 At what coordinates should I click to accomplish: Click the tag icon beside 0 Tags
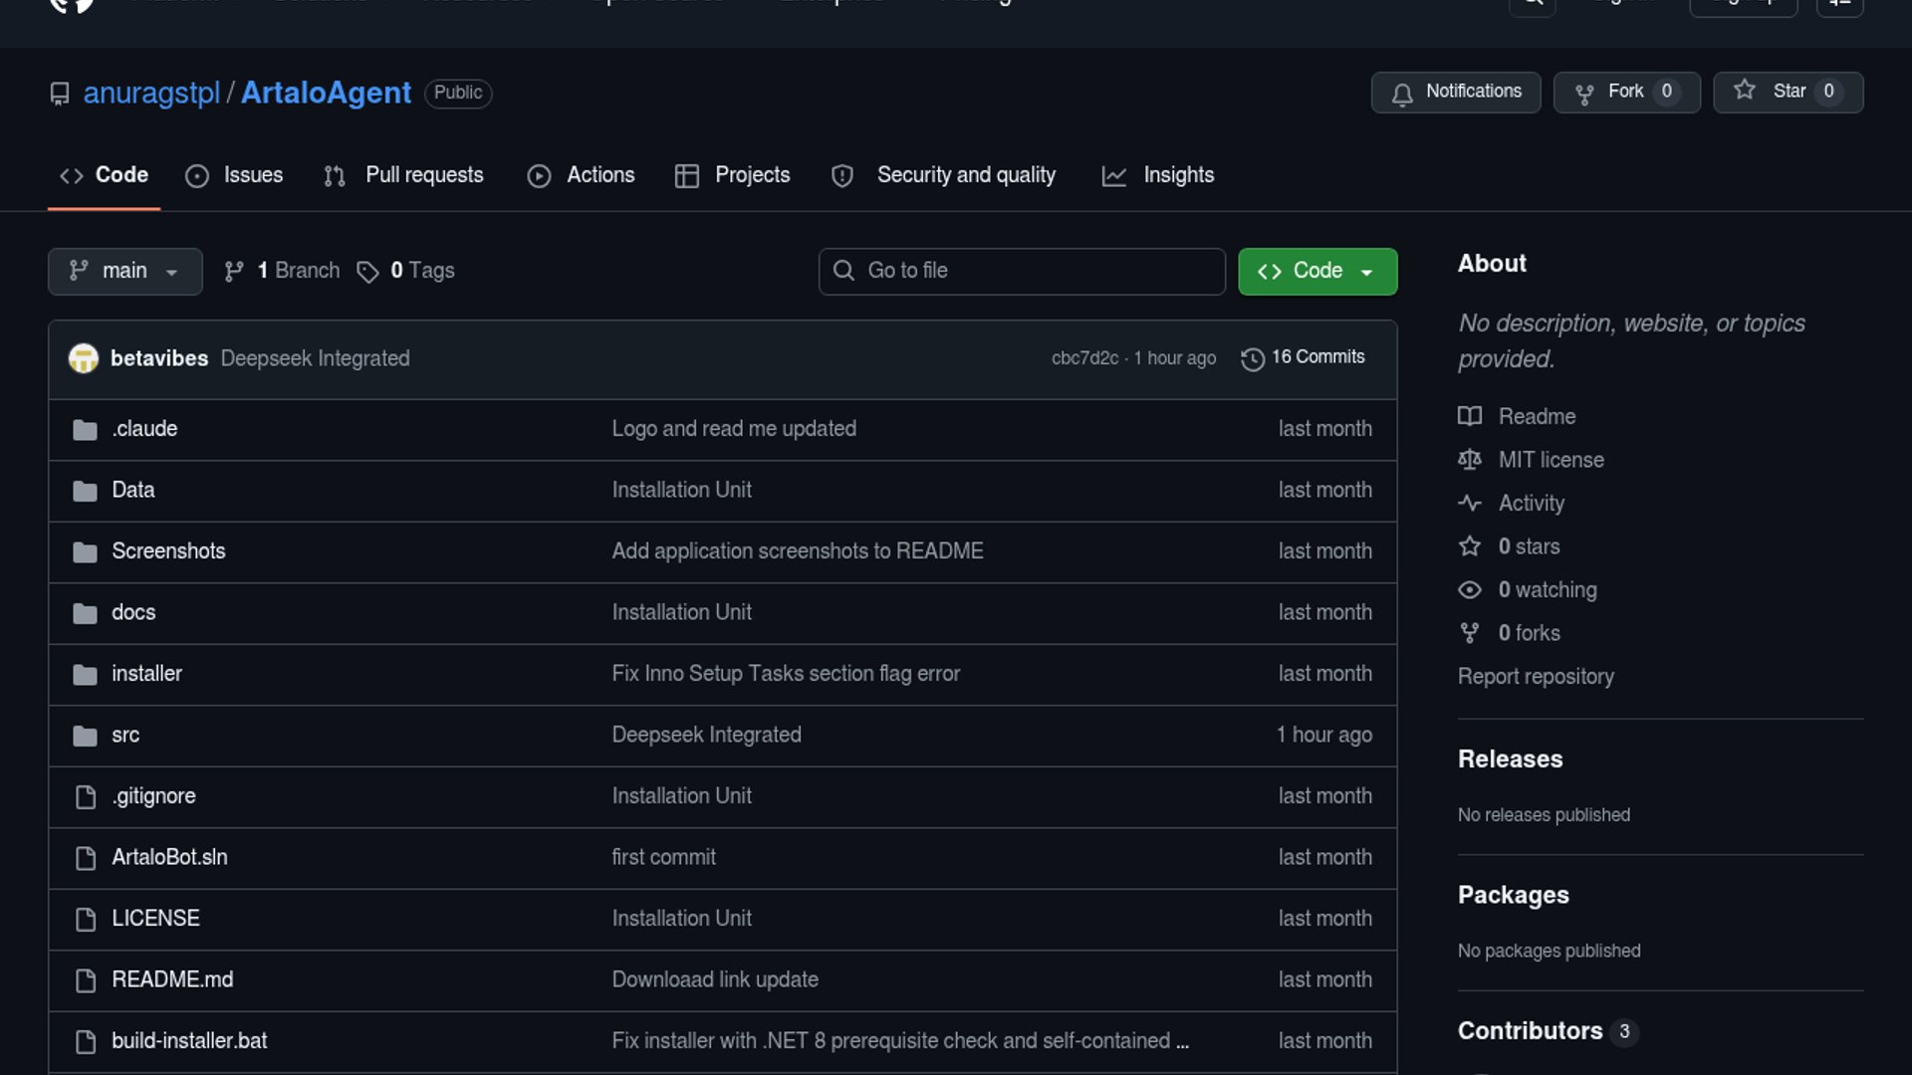point(367,272)
